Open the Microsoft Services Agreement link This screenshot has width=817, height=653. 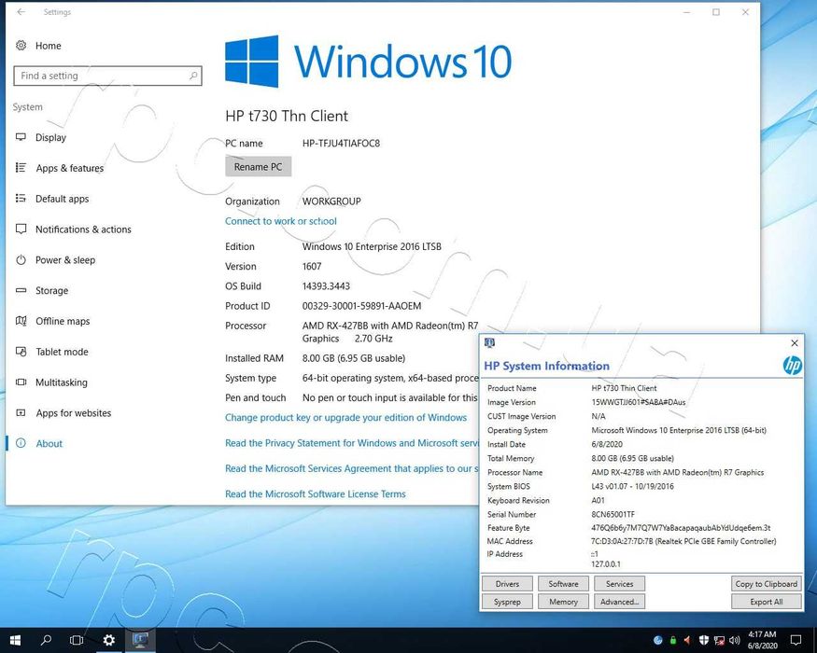[352, 468]
